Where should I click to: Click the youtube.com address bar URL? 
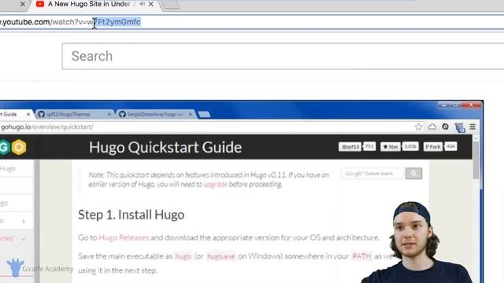70,22
